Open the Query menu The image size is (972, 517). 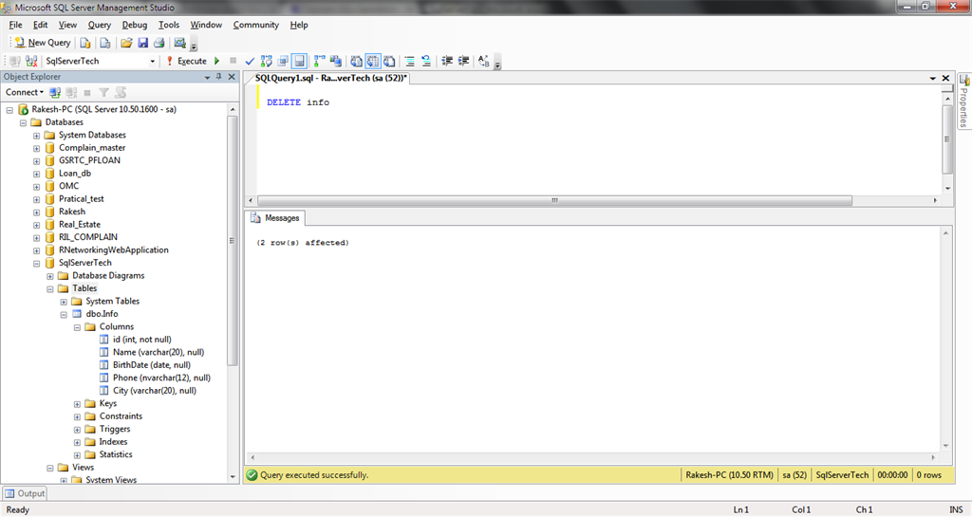99,25
